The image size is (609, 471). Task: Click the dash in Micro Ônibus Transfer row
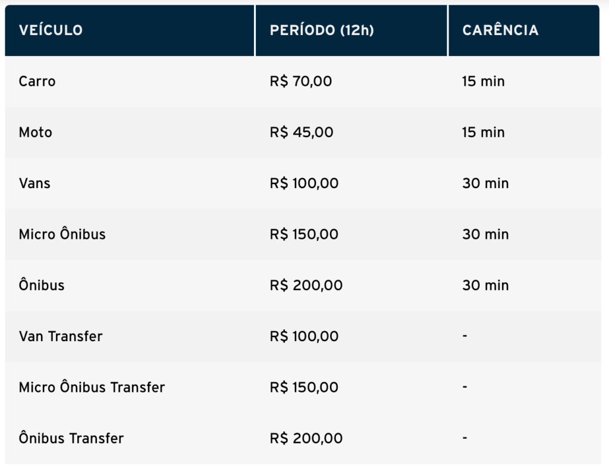point(464,387)
